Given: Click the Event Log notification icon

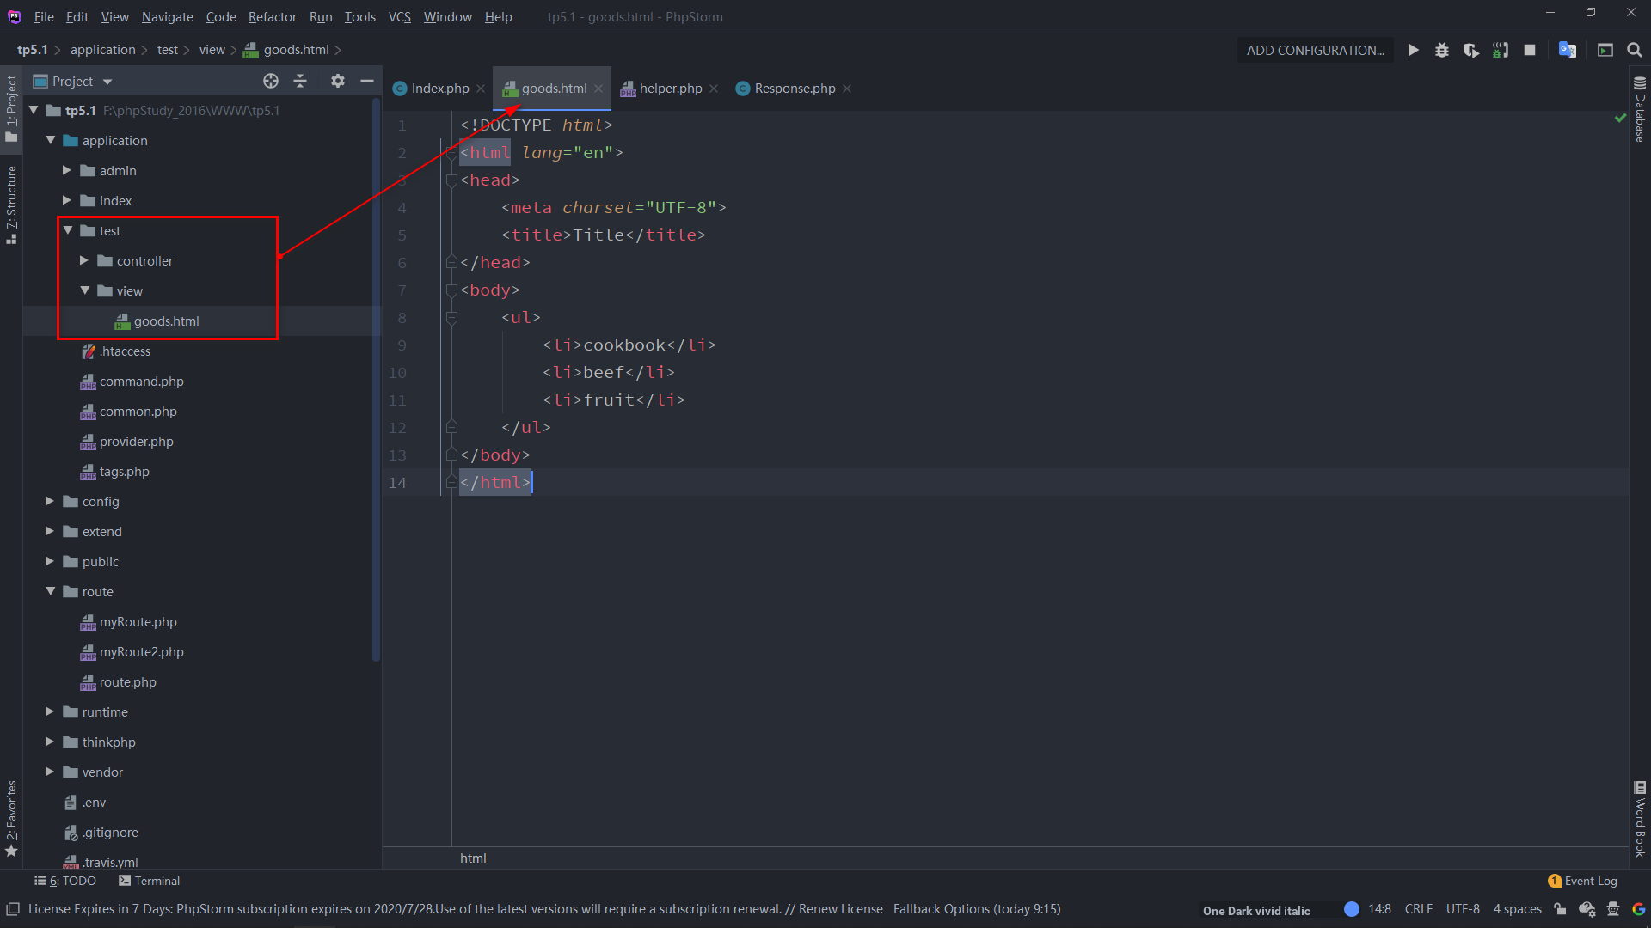Looking at the screenshot, I should click(x=1555, y=881).
